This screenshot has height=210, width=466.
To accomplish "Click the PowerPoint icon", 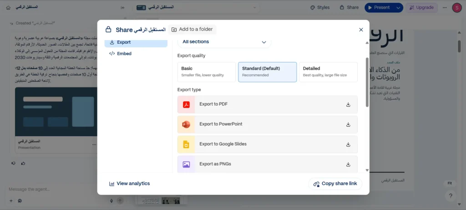I will click(x=186, y=124).
